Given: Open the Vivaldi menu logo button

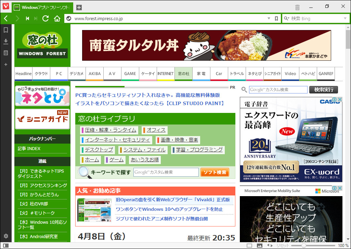Looking at the screenshot, I should point(5,6).
